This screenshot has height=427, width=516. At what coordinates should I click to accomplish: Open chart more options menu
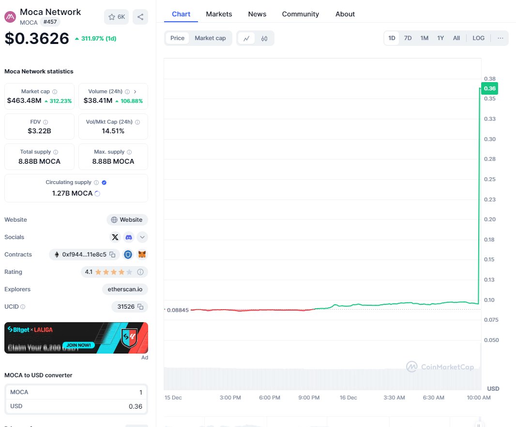[500, 38]
